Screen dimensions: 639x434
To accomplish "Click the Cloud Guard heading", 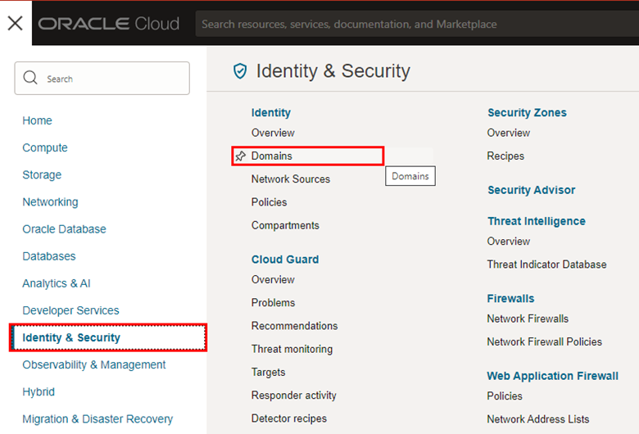I will pos(285,260).
